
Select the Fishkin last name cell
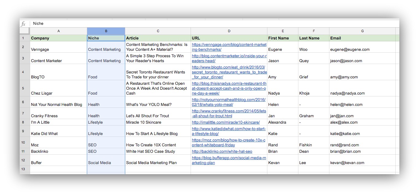click(x=314, y=143)
